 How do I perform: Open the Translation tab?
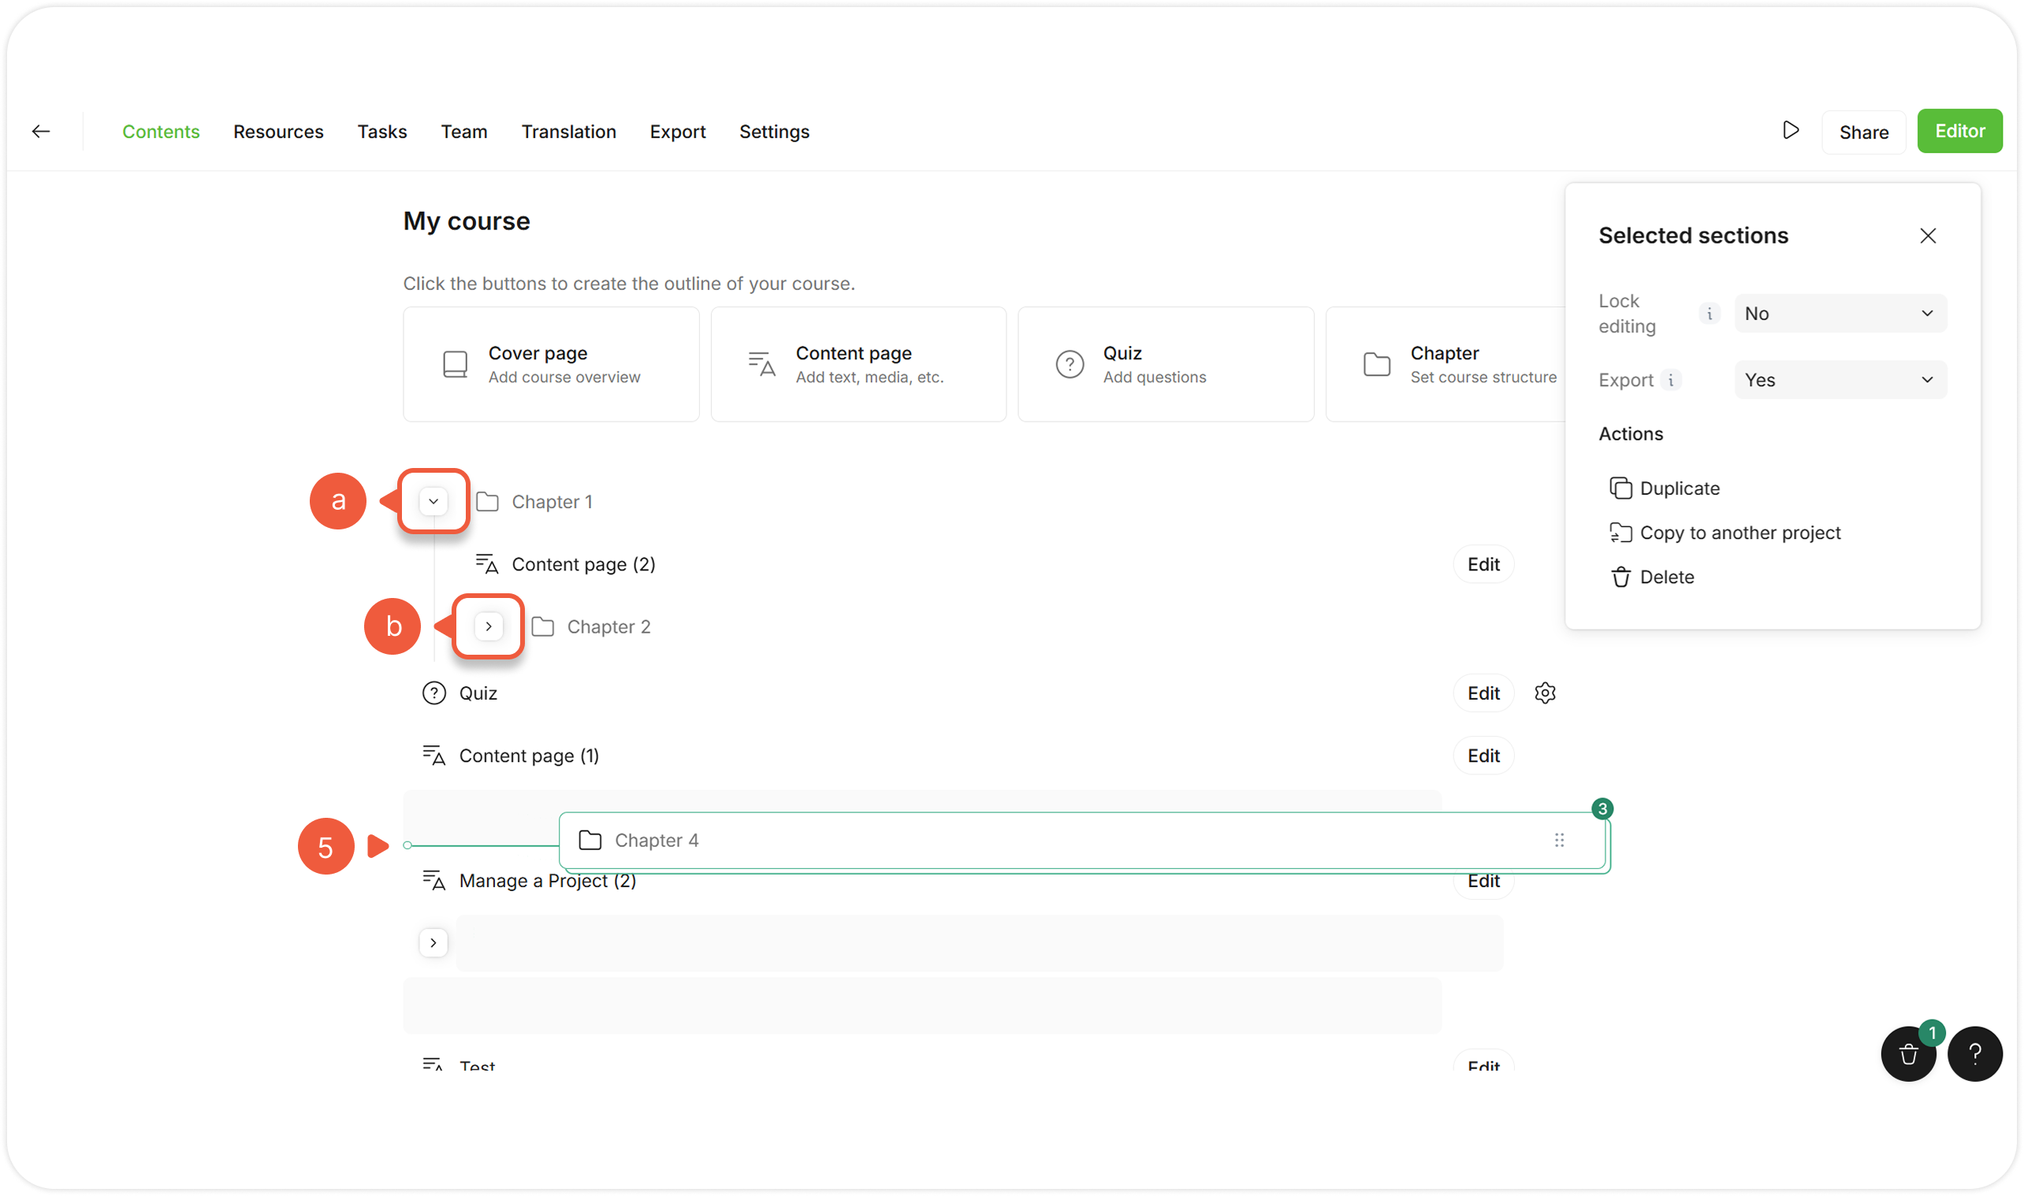(568, 132)
